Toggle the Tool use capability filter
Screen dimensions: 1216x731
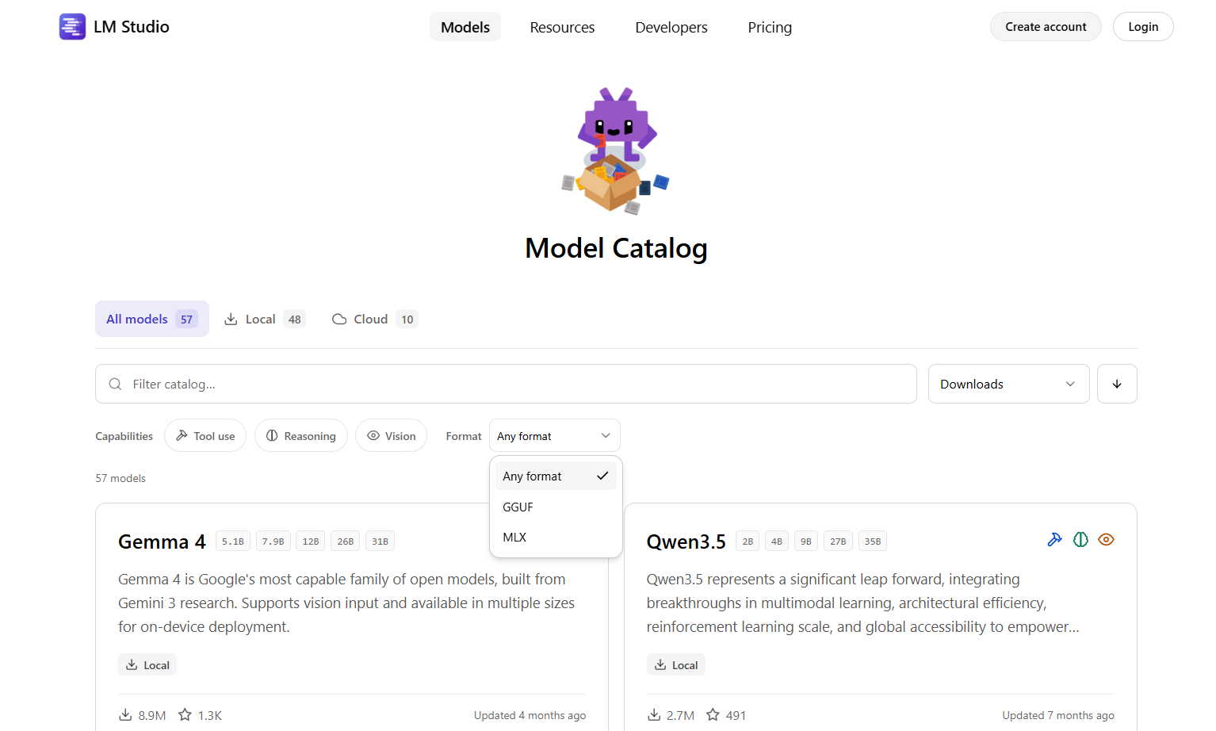pyautogui.click(x=205, y=435)
